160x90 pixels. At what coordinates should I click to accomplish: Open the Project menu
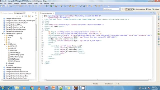click(36, 3)
